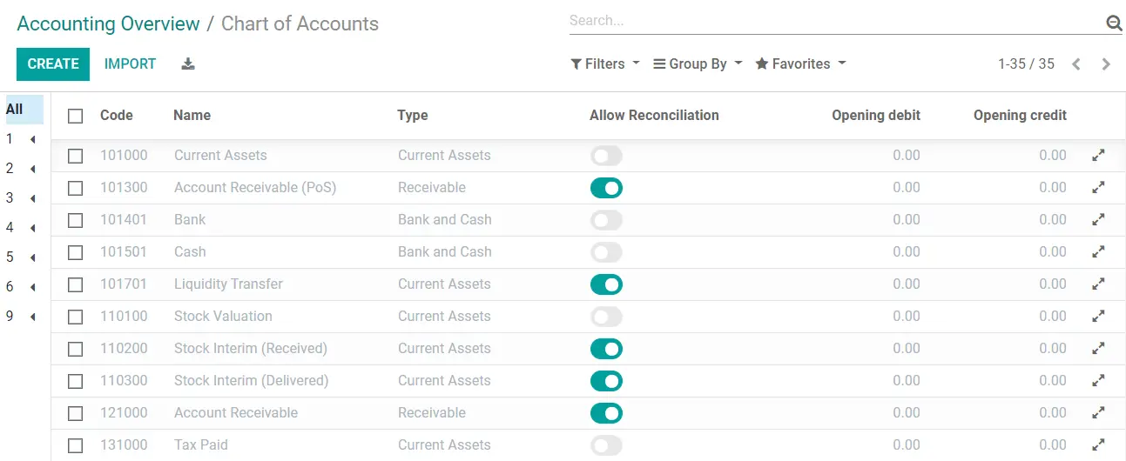Open Current Assets 101000 row expand icon
The width and height of the screenshot is (1126, 461).
tap(1098, 156)
